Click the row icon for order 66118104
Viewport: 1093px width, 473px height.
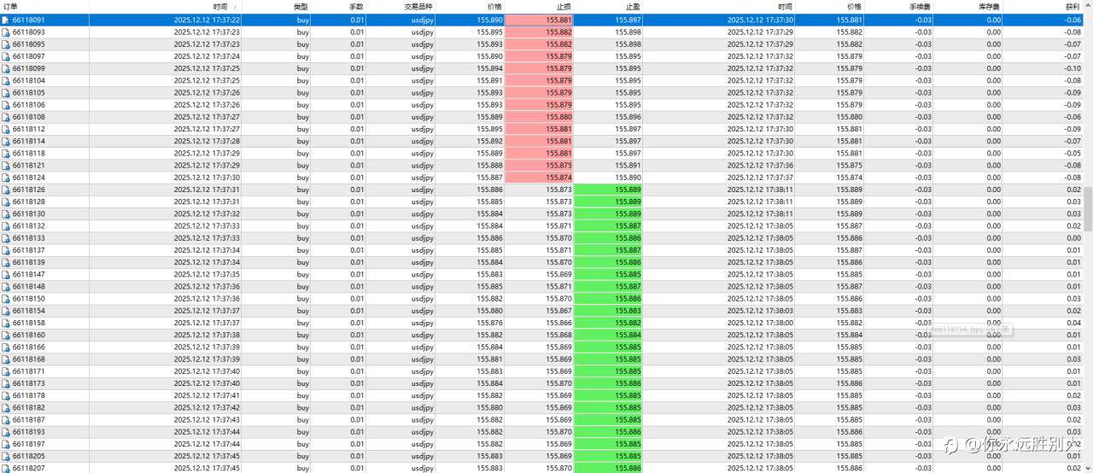(5, 80)
